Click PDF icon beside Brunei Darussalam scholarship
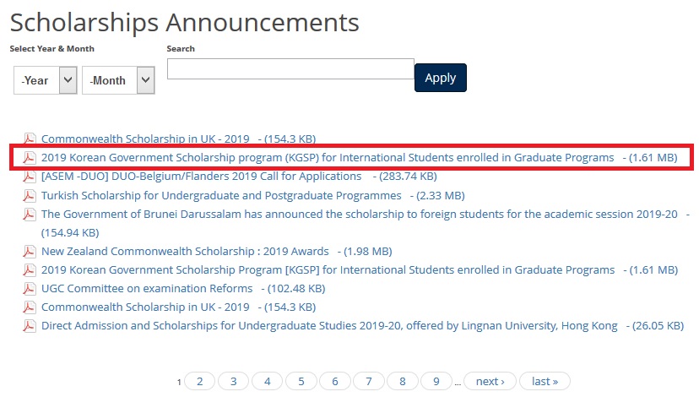This screenshot has width=699, height=397. click(x=30, y=215)
